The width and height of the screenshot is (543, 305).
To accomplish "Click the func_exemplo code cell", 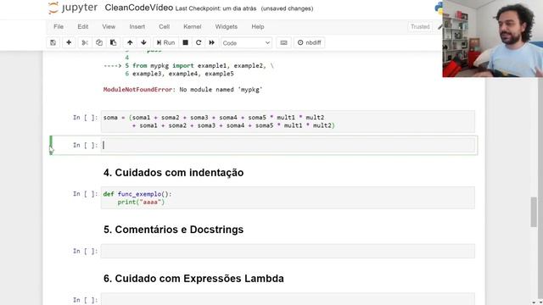I will [288, 197].
